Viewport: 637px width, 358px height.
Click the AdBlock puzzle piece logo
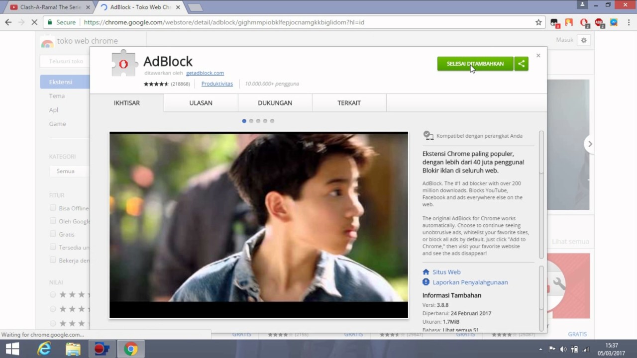(x=123, y=63)
